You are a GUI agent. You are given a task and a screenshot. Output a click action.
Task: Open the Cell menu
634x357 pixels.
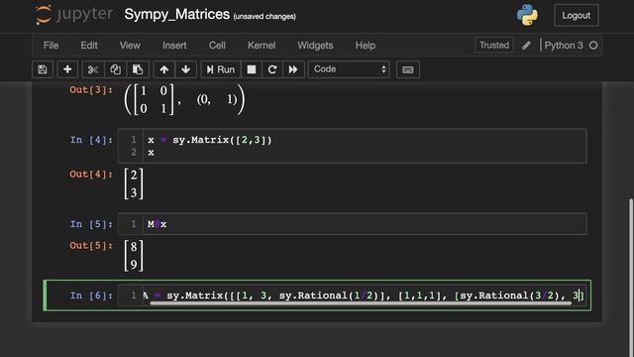tap(217, 46)
